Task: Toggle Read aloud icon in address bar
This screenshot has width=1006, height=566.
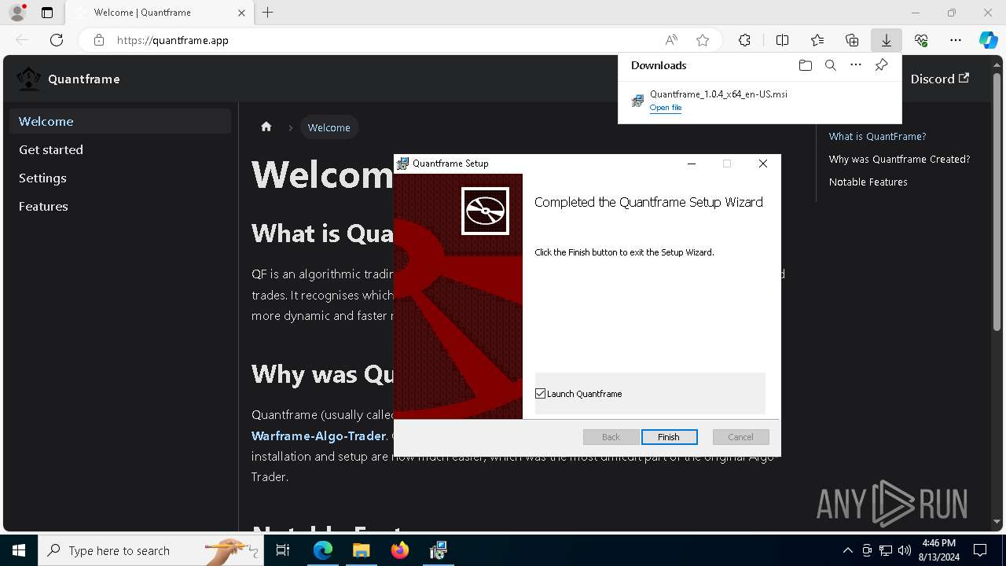Action: pos(671,40)
